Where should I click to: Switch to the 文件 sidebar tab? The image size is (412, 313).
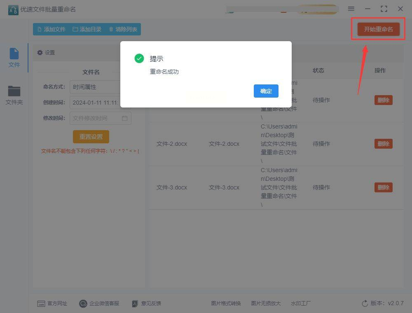tap(14, 58)
